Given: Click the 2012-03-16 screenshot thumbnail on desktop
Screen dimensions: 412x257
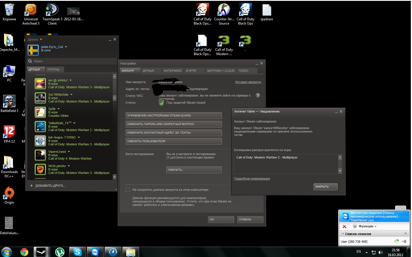Looking at the screenshot, I should tap(73, 11).
